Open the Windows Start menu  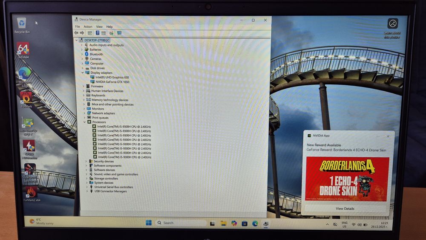149,223
